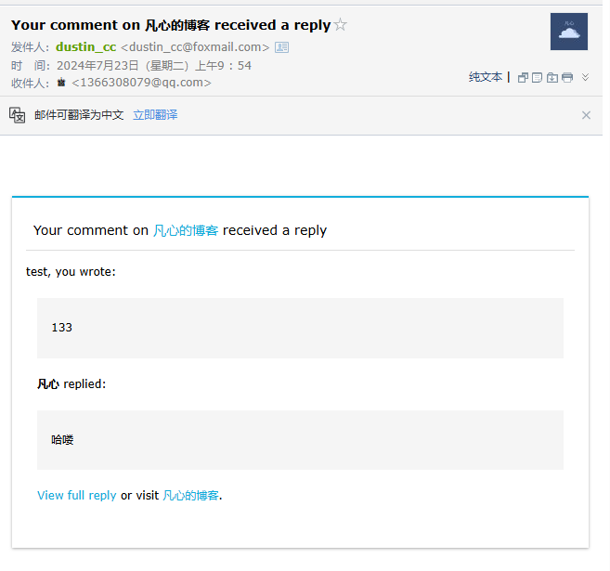Click the reply box containing 哈喽

pos(300,440)
